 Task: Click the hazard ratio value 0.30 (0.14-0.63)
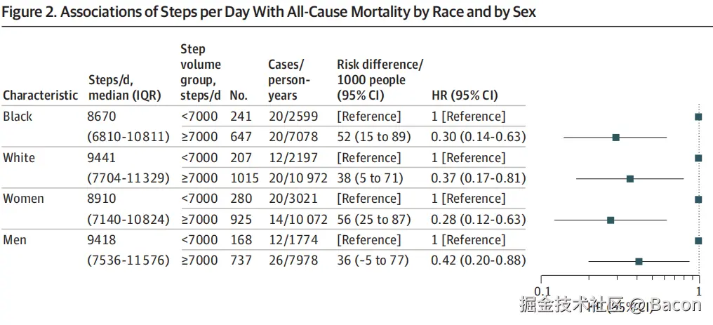[478, 137]
